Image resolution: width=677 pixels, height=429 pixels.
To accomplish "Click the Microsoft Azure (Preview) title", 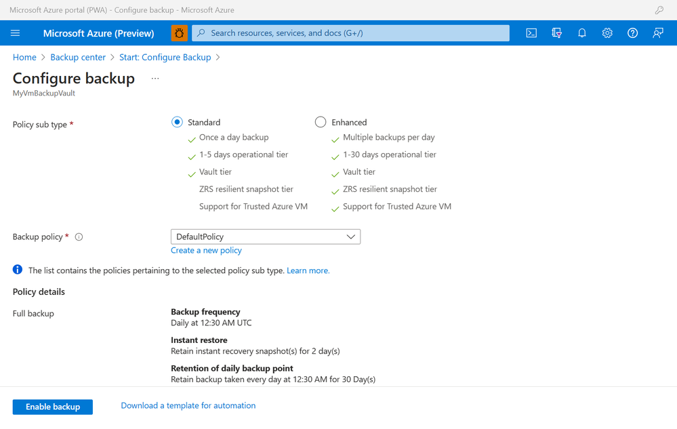I will tap(98, 33).
